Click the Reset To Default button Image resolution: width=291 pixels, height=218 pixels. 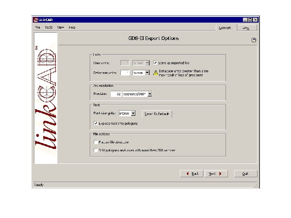tap(157, 114)
